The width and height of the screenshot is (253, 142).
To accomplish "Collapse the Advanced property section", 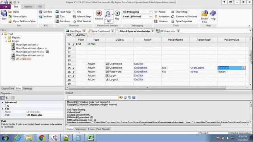I will (x=2, y=103).
